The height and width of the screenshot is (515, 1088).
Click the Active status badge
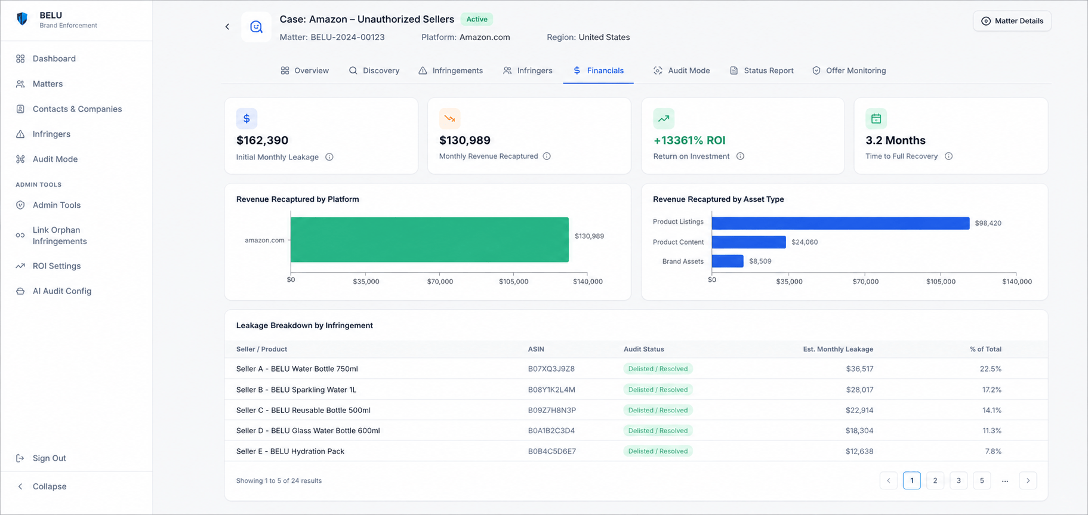[x=477, y=19]
